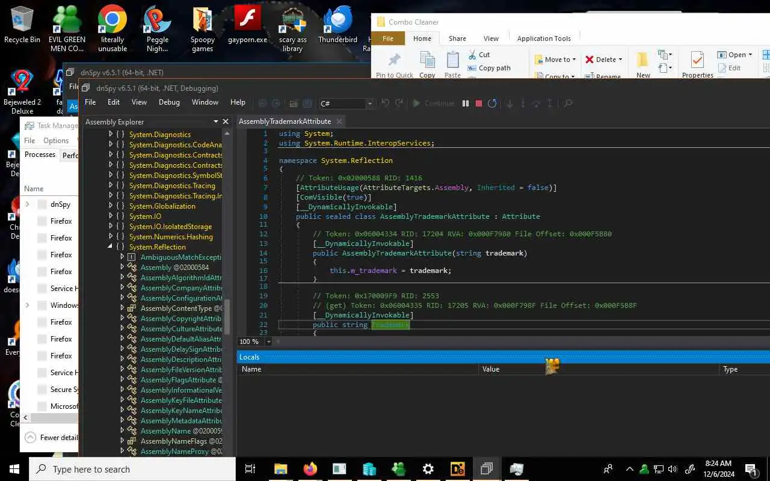Open the Window menu in dnSpy
770x481 pixels.
pos(205,102)
